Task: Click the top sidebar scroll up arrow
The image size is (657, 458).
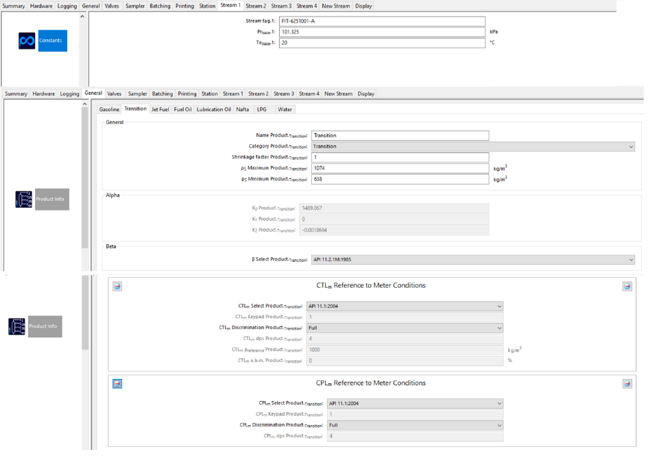Action: (82, 16)
